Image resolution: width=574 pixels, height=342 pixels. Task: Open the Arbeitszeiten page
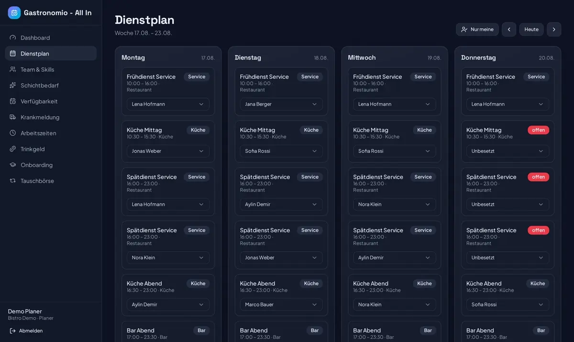[x=51, y=133]
